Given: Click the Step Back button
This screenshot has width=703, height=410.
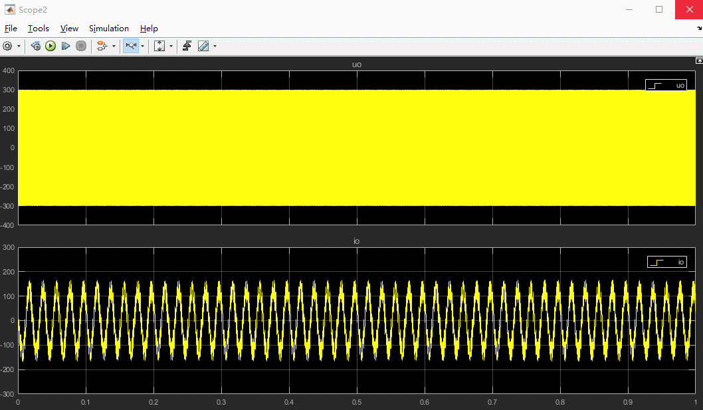Looking at the screenshot, I should [x=35, y=46].
